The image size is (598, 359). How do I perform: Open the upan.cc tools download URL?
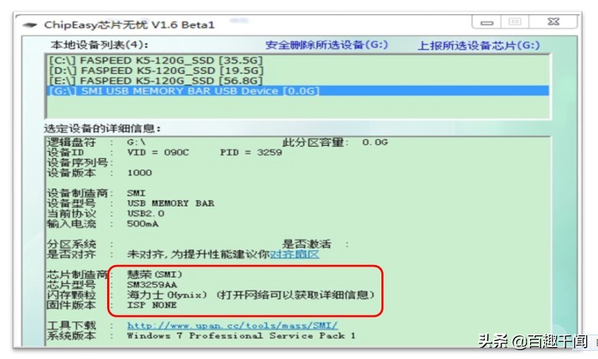click(232, 326)
